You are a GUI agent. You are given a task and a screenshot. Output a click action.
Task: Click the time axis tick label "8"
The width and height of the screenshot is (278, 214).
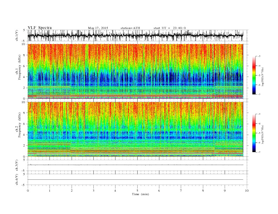(203, 191)
